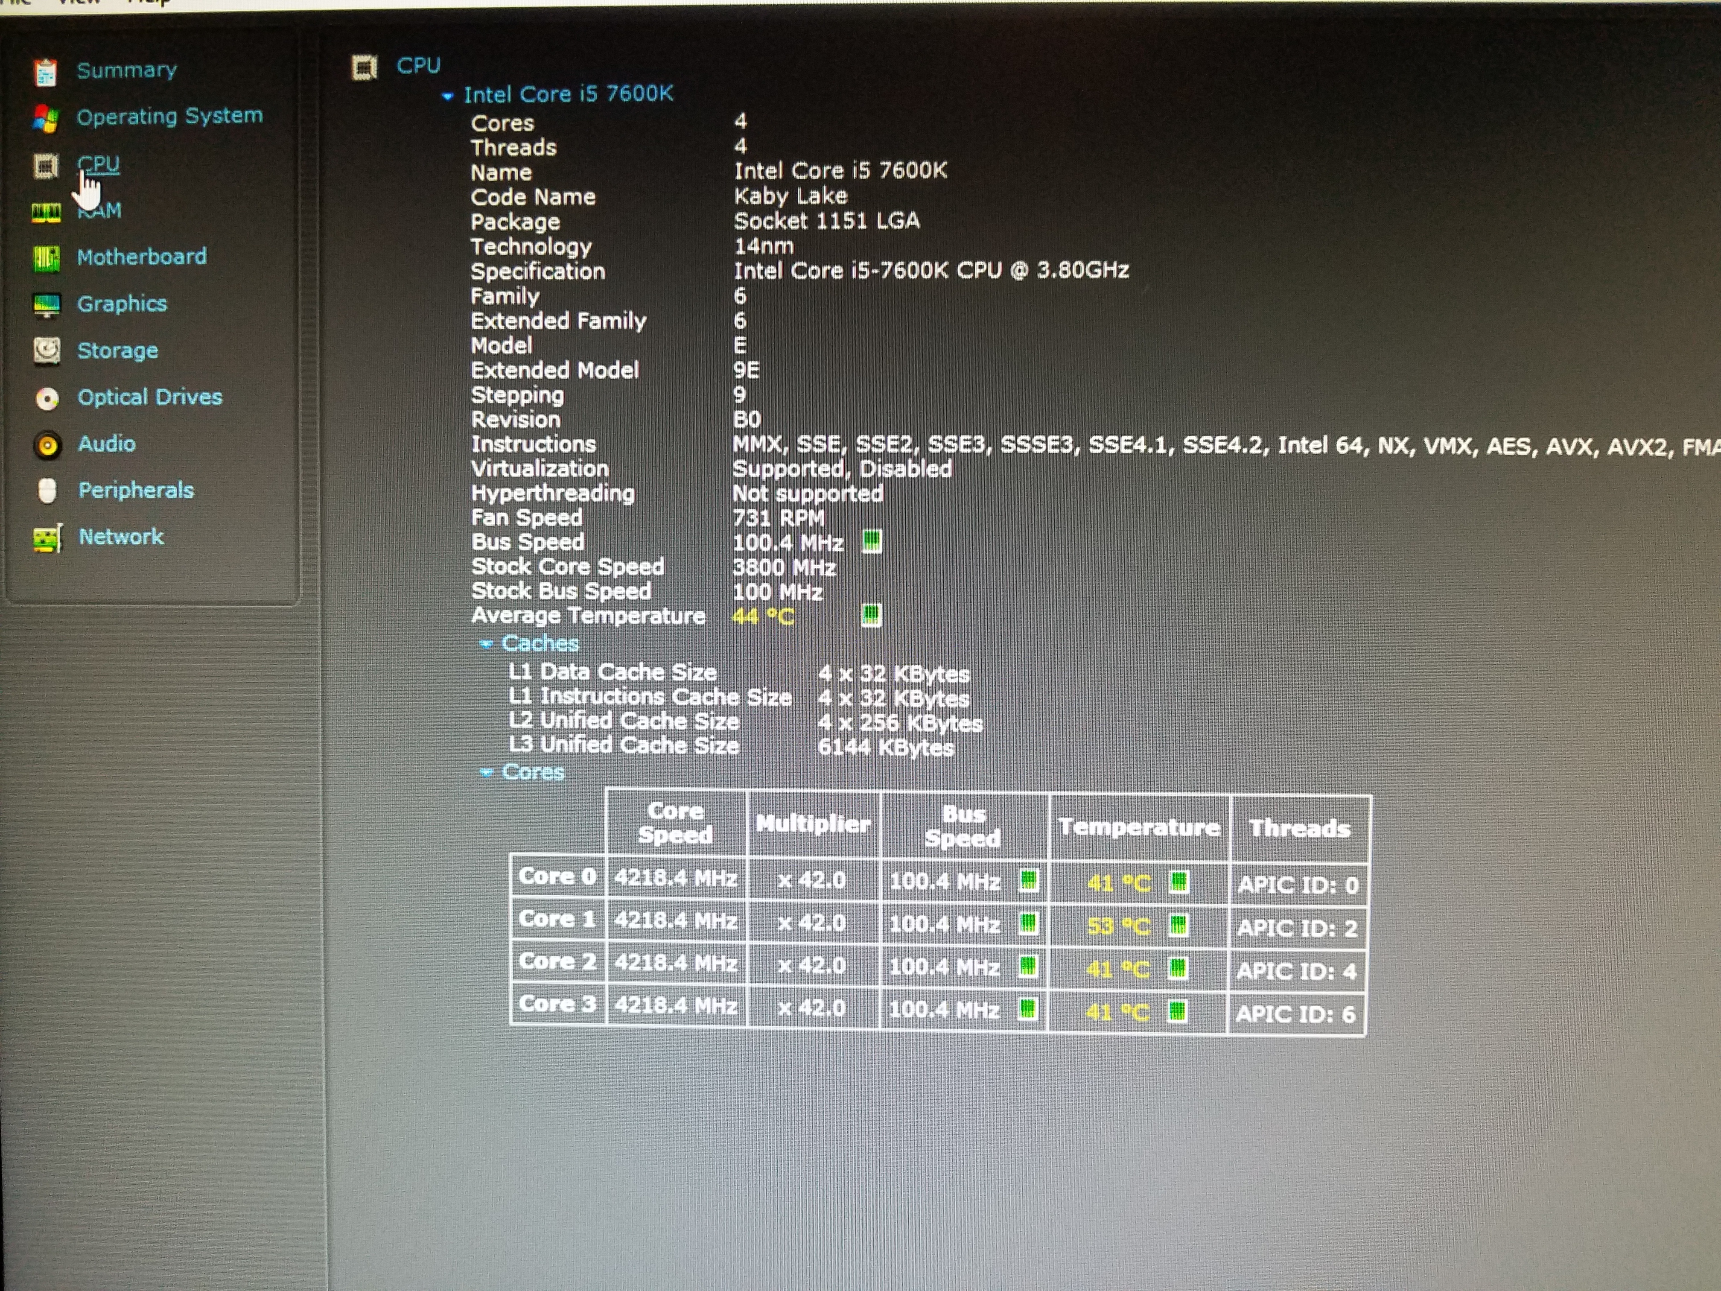1721x1291 pixels.
Task: Click the 4 x 256 KBytes L2 value
Action: click(x=900, y=723)
